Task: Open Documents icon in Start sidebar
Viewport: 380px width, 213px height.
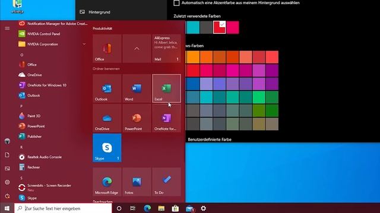Action: (7, 155)
